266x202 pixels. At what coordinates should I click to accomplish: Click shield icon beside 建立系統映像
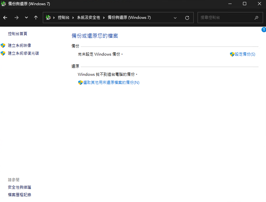pyautogui.click(x=3, y=46)
